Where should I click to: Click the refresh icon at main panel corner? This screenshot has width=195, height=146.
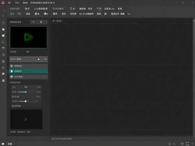coord(194,21)
